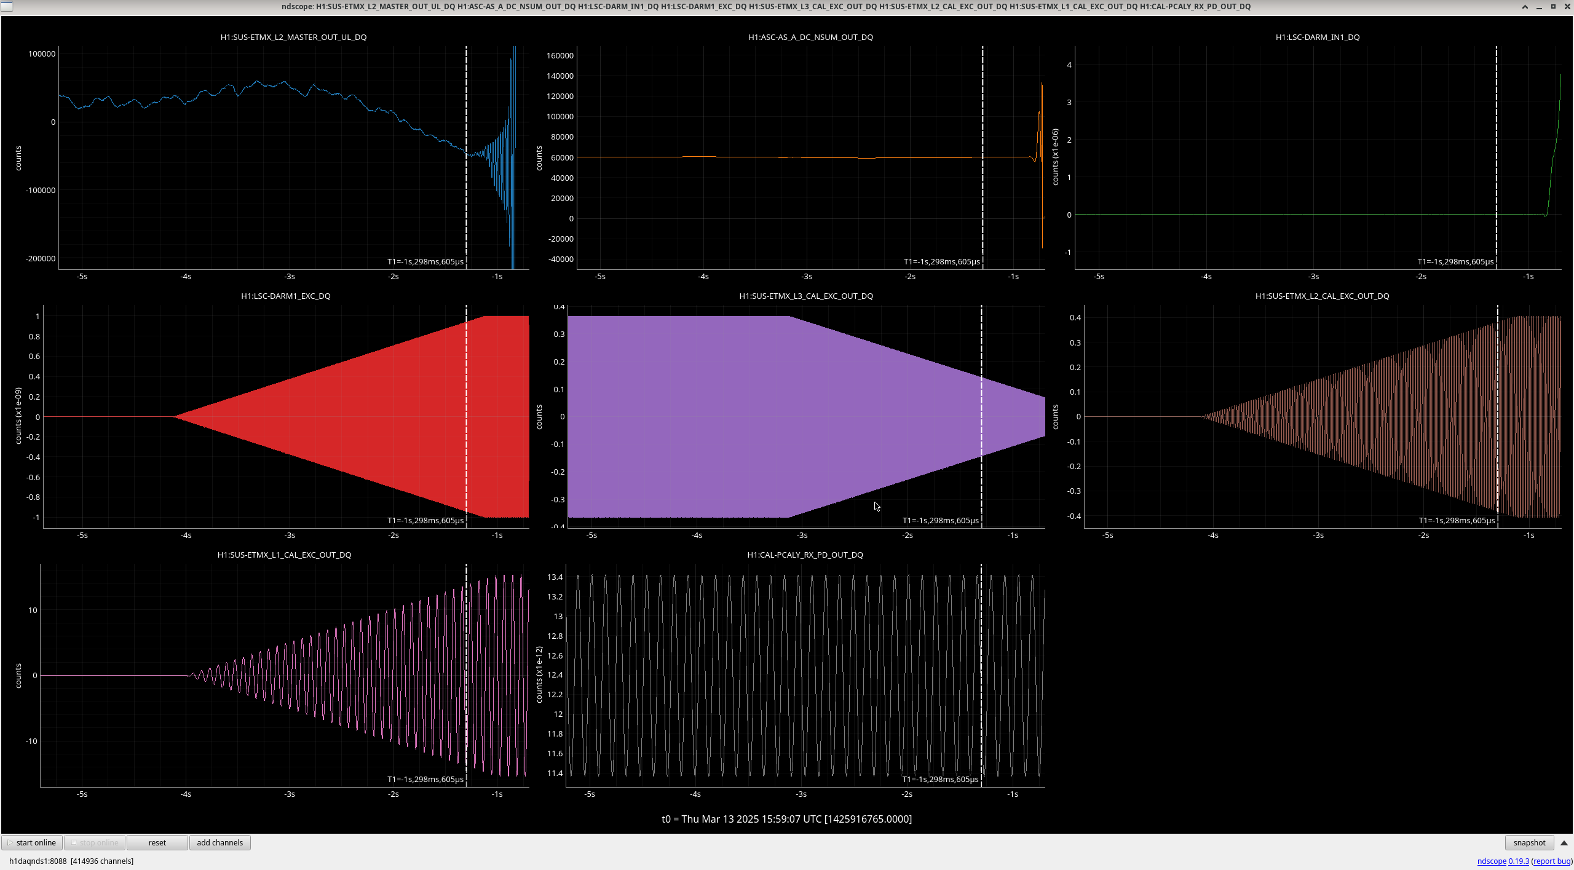Image resolution: width=1574 pixels, height=870 pixels.
Task: Select the T1 cursor in LSC-DARM1_EXC plot
Action: (466, 416)
